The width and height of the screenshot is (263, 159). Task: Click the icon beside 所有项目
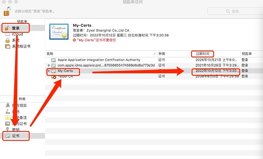(x=8, y=105)
